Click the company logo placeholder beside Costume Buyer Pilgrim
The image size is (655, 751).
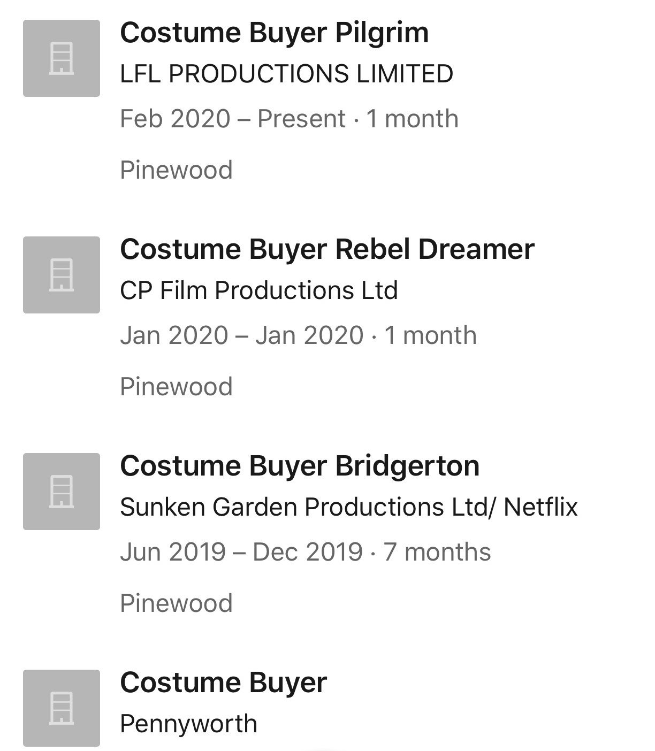pyautogui.click(x=62, y=58)
